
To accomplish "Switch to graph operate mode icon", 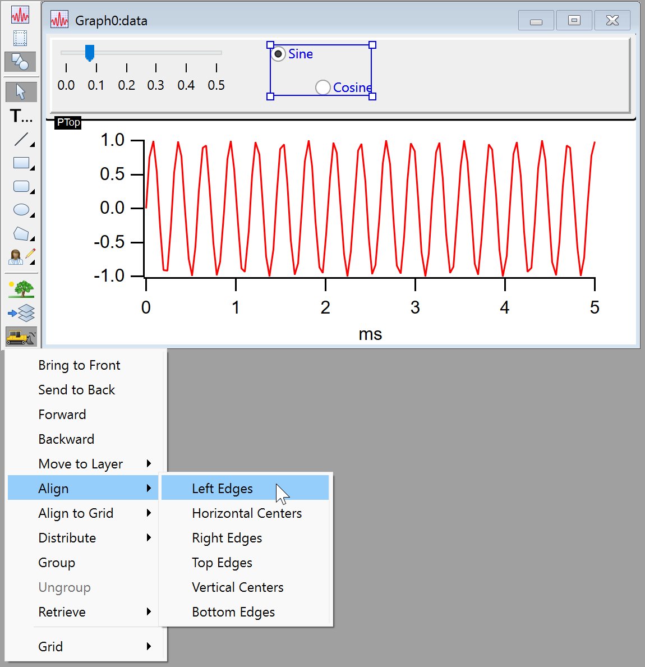I will [21, 15].
